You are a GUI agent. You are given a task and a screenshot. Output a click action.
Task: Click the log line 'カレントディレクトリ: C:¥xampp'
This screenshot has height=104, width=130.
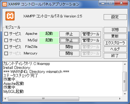pos(27,64)
